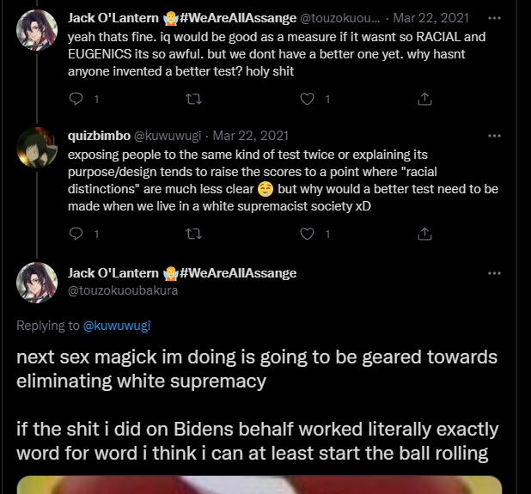
Task: Open more options for first tweet
Action: point(494,17)
